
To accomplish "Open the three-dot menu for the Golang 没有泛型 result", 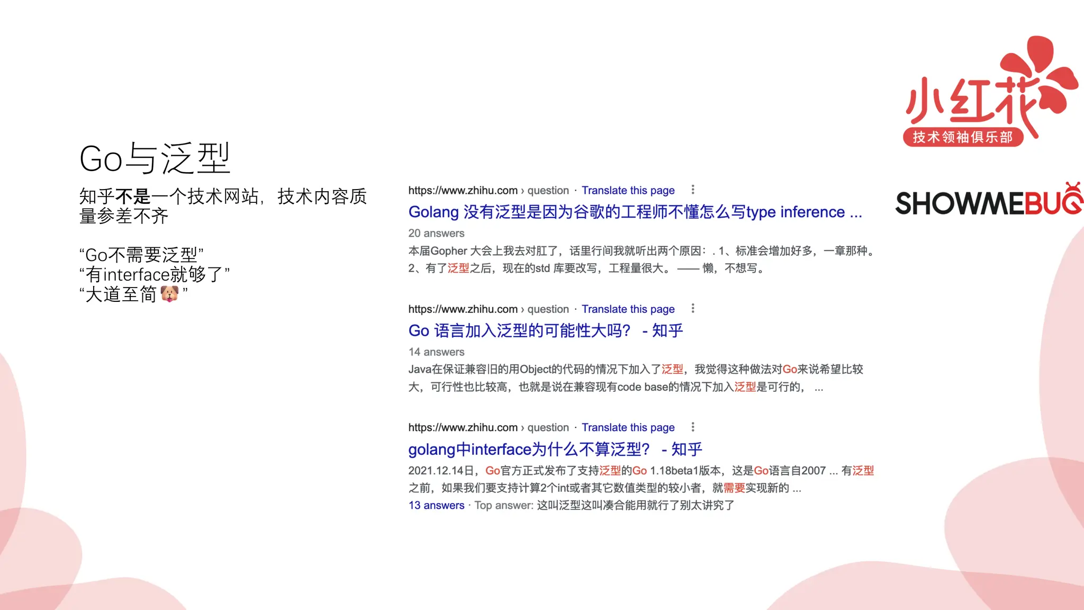I will (x=693, y=190).
